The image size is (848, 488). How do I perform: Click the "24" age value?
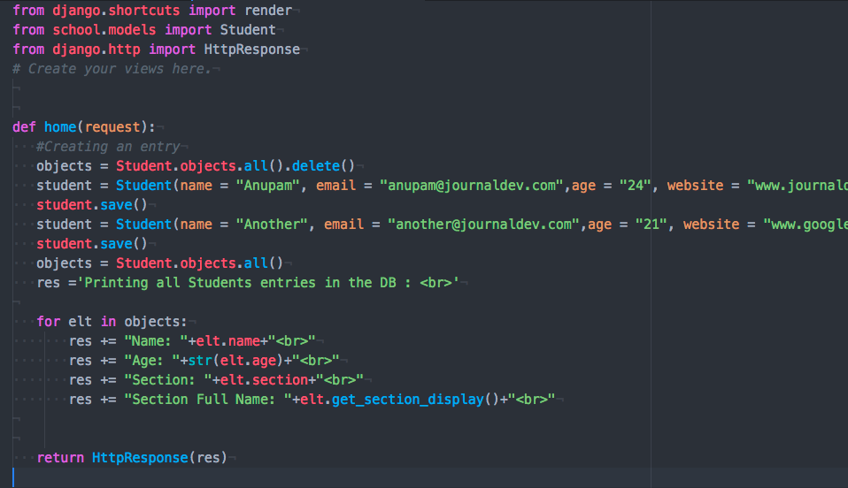636,185
